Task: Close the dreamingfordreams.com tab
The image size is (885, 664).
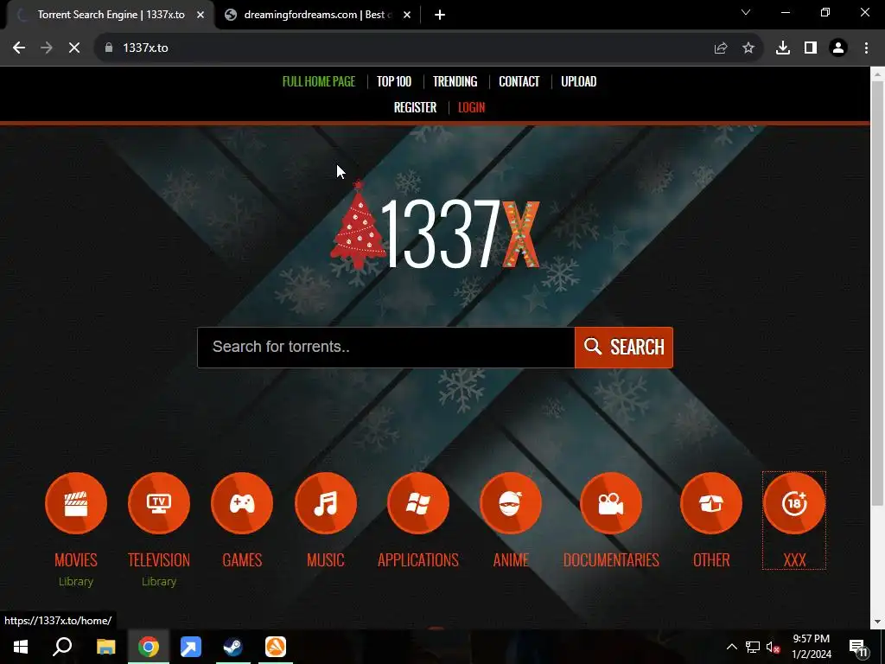Action: [407, 16]
